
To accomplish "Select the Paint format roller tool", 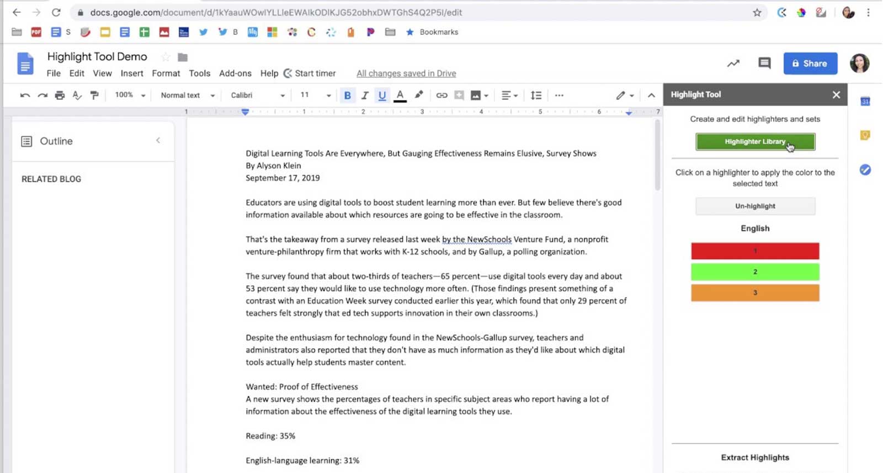I will tap(94, 95).
